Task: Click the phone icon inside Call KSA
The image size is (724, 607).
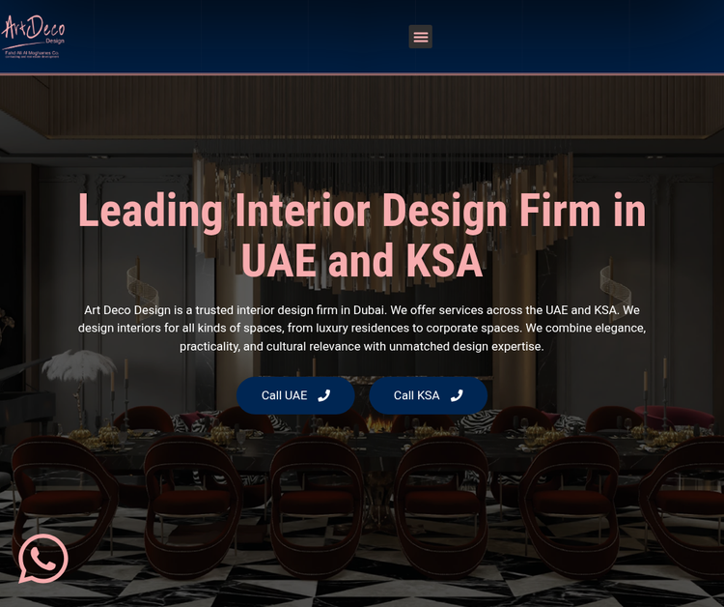Action: [457, 395]
